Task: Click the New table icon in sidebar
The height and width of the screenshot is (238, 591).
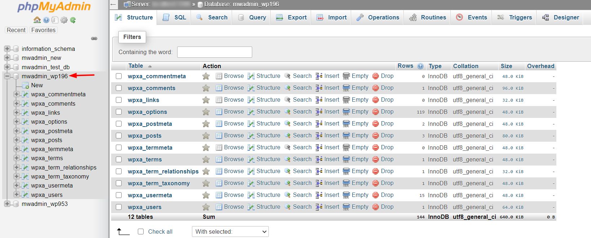Action: click(x=25, y=85)
